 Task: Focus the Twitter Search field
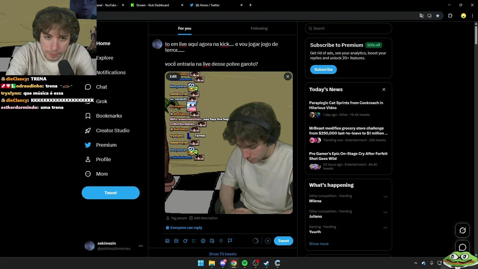(x=348, y=28)
